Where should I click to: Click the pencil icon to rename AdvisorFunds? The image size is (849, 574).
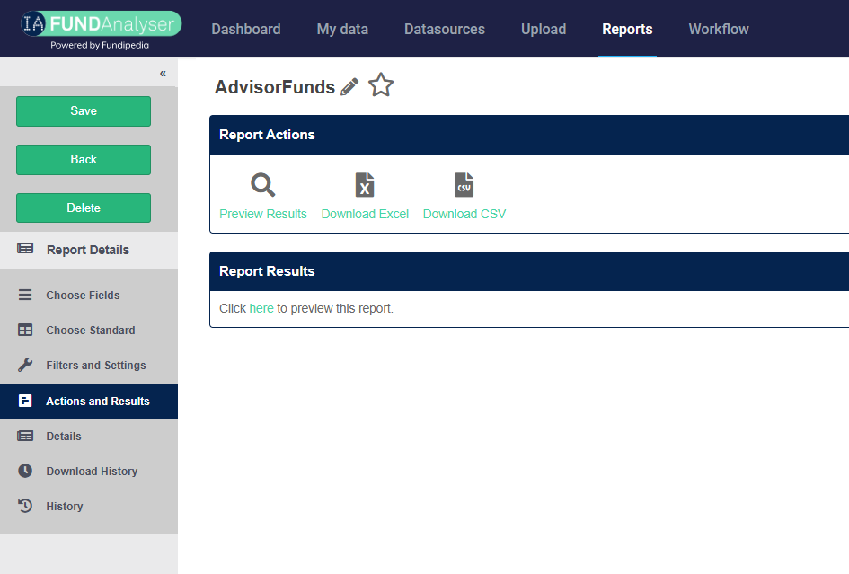[350, 86]
